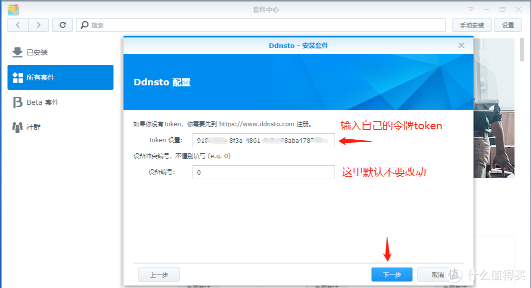Click 上一步 to go back
This screenshot has width=531, height=288.
point(159,275)
